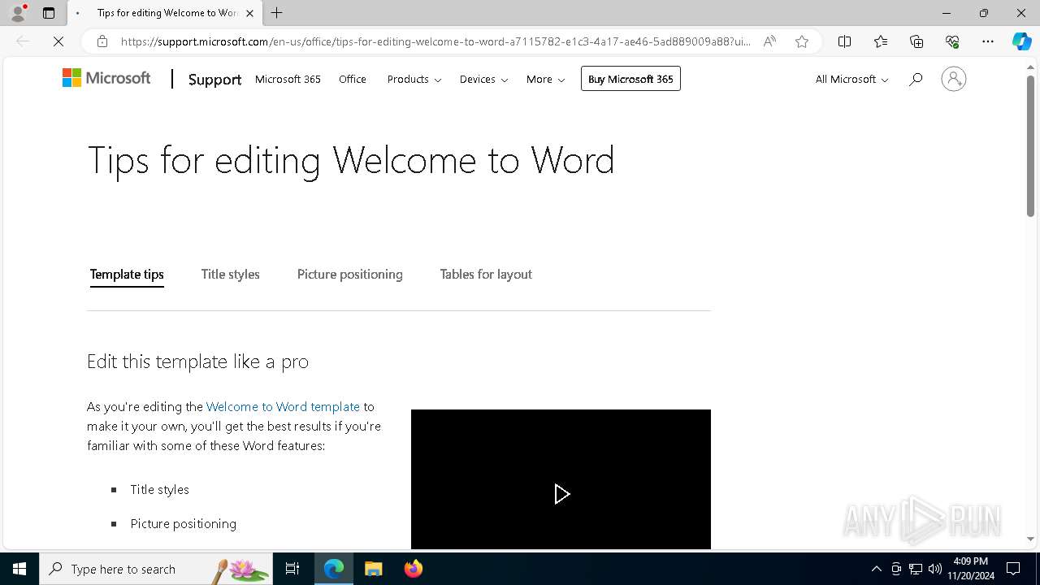Add this page to favorites with the star

click(802, 41)
